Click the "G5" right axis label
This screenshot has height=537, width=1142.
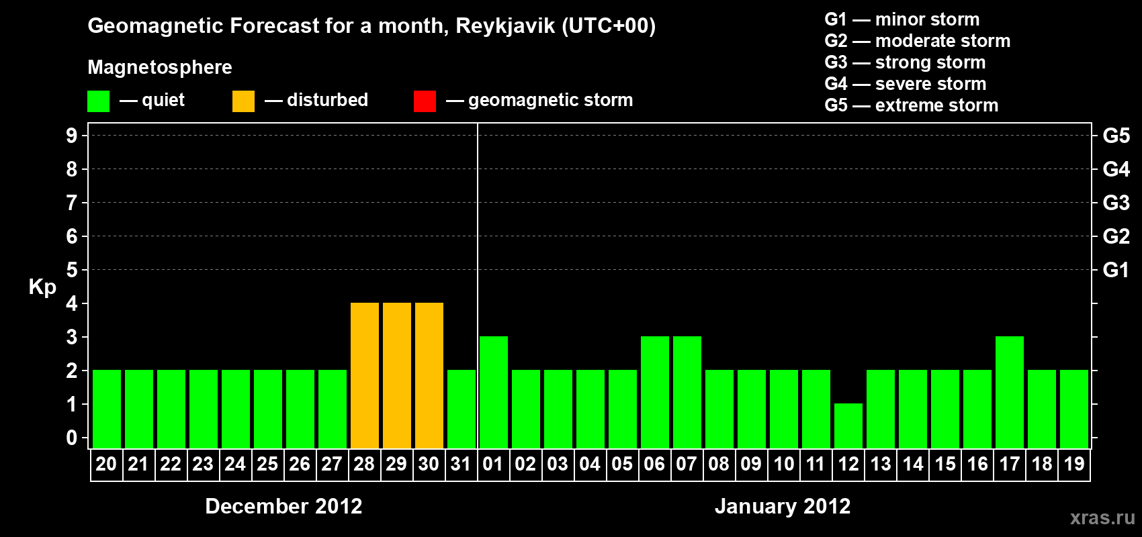pyautogui.click(x=1116, y=136)
